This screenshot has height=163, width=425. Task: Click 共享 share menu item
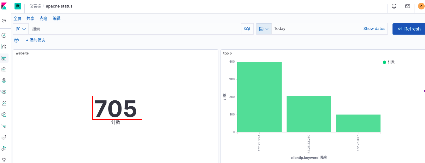tap(30, 19)
